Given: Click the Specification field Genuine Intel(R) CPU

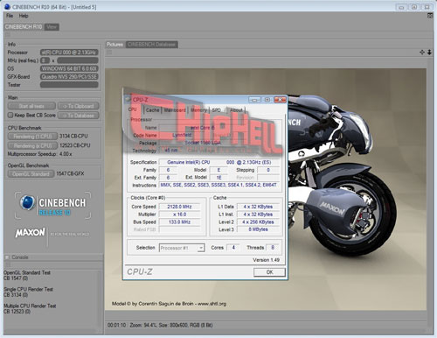Looking at the screenshot, I should pyautogui.click(x=219, y=162).
